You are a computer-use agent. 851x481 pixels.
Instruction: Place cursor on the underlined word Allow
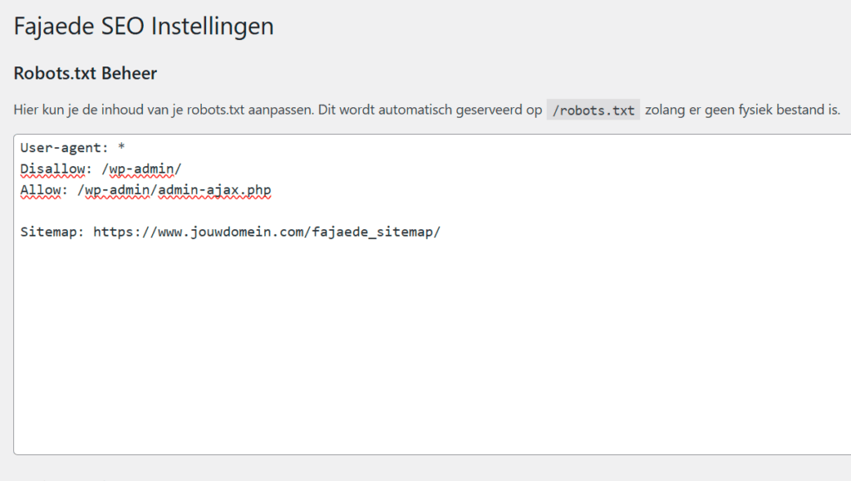point(42,190)
